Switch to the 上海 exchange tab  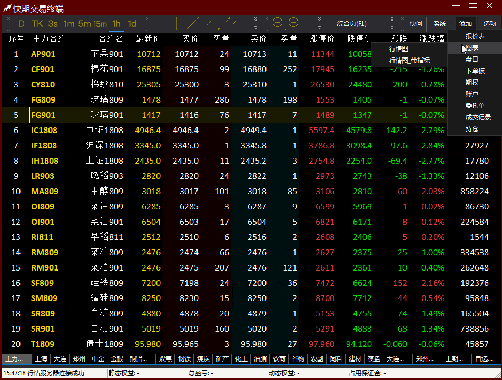[41, 359]
